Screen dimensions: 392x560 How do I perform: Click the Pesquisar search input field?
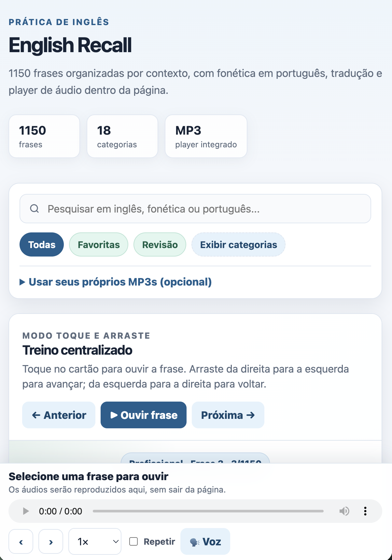click(195, 209)
